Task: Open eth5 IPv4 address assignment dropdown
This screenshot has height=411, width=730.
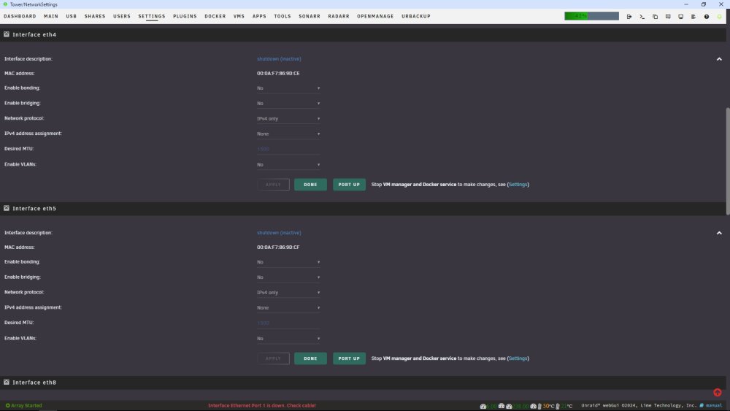Action: (x=288, y=307)
